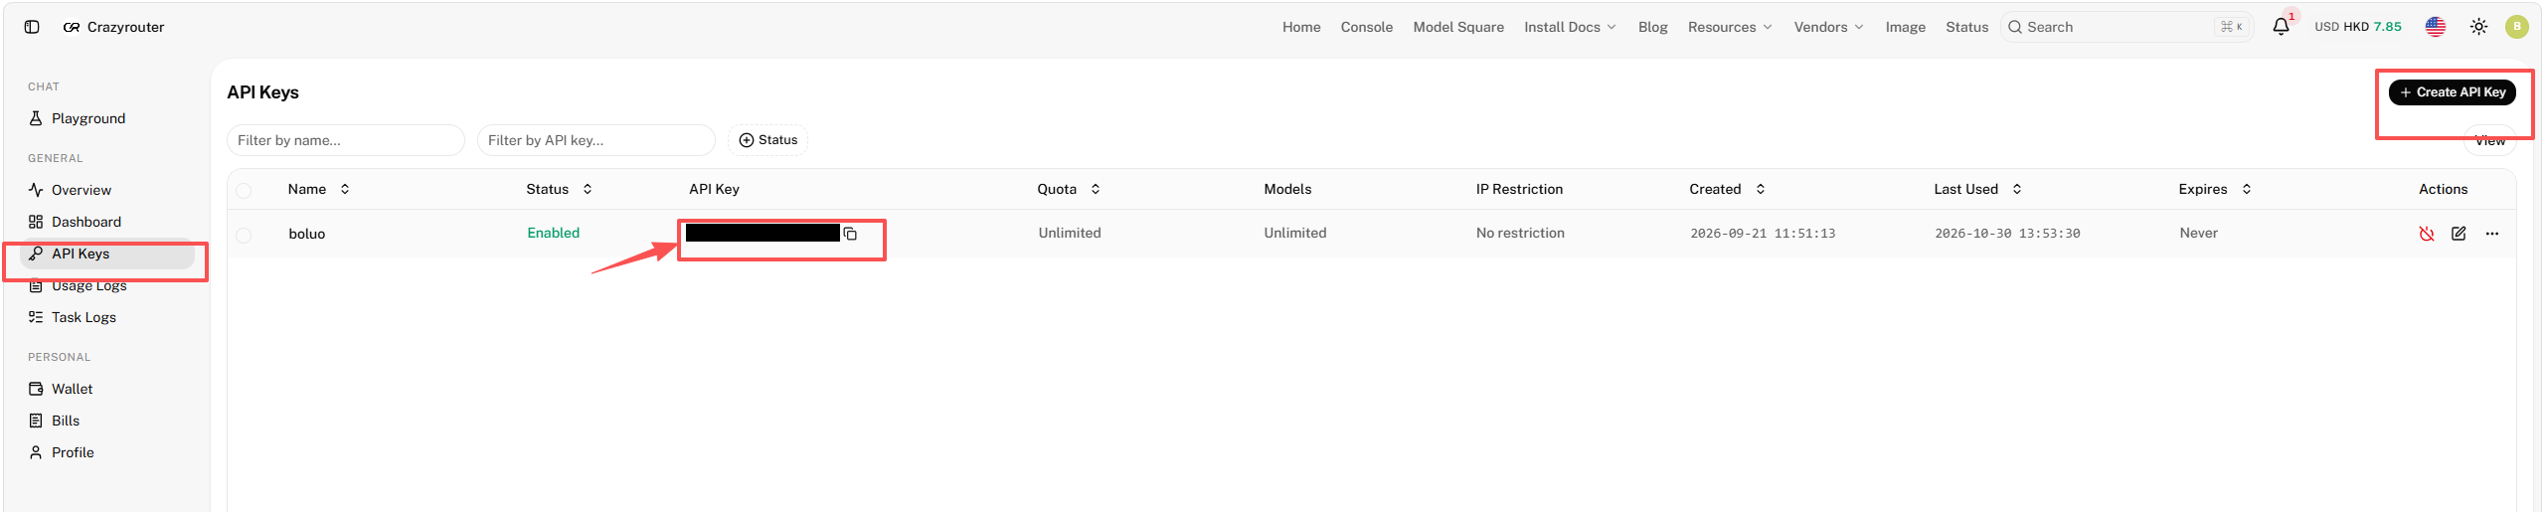Go to Home in top nav
Screen dimensions: 2545x512
point(1301,27)
